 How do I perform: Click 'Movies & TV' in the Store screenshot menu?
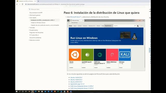point(92,26)
